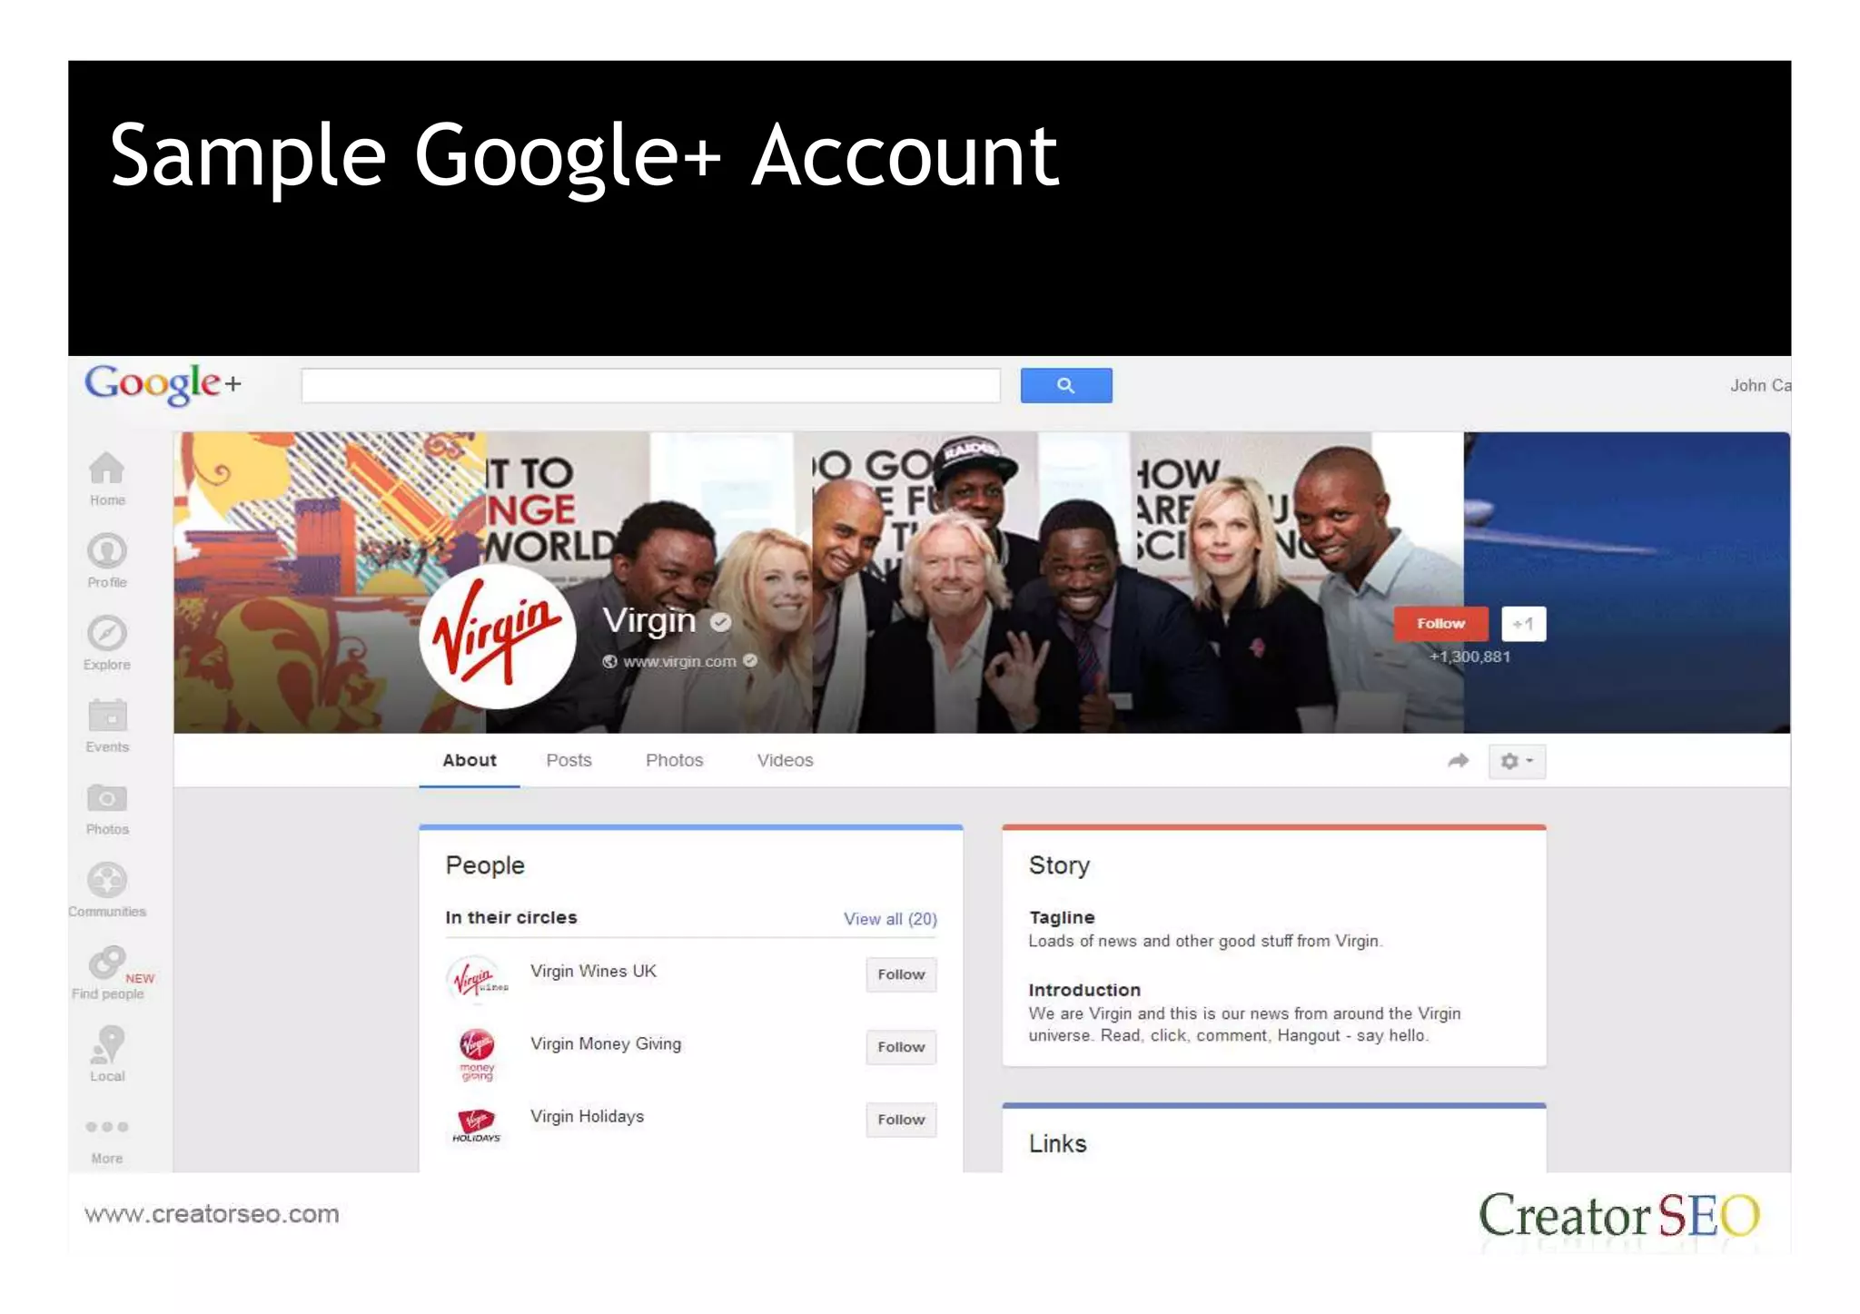Click the Tagline label in Story
The width and height of the screenshot is (1860, 1314).
[1062, 917]
